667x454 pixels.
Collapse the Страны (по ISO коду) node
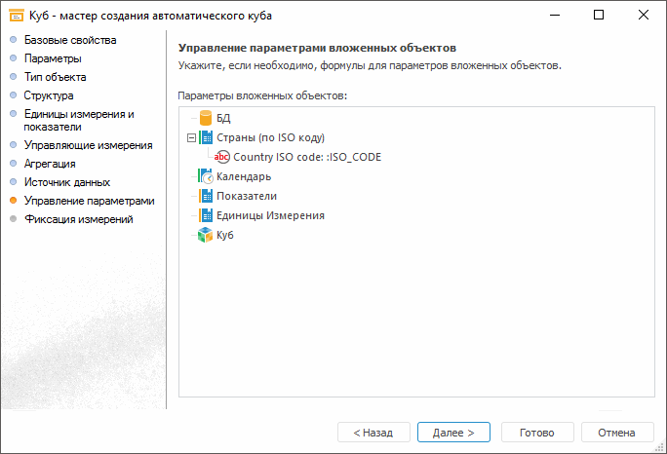coord(191,137)
